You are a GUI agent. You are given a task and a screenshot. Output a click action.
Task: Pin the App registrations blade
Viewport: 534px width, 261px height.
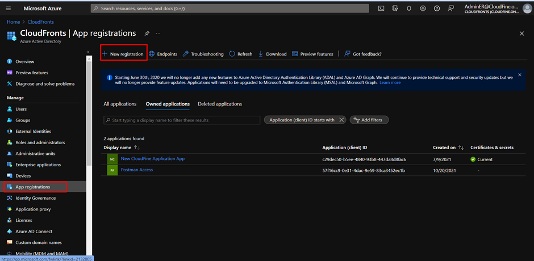point(147,33)
